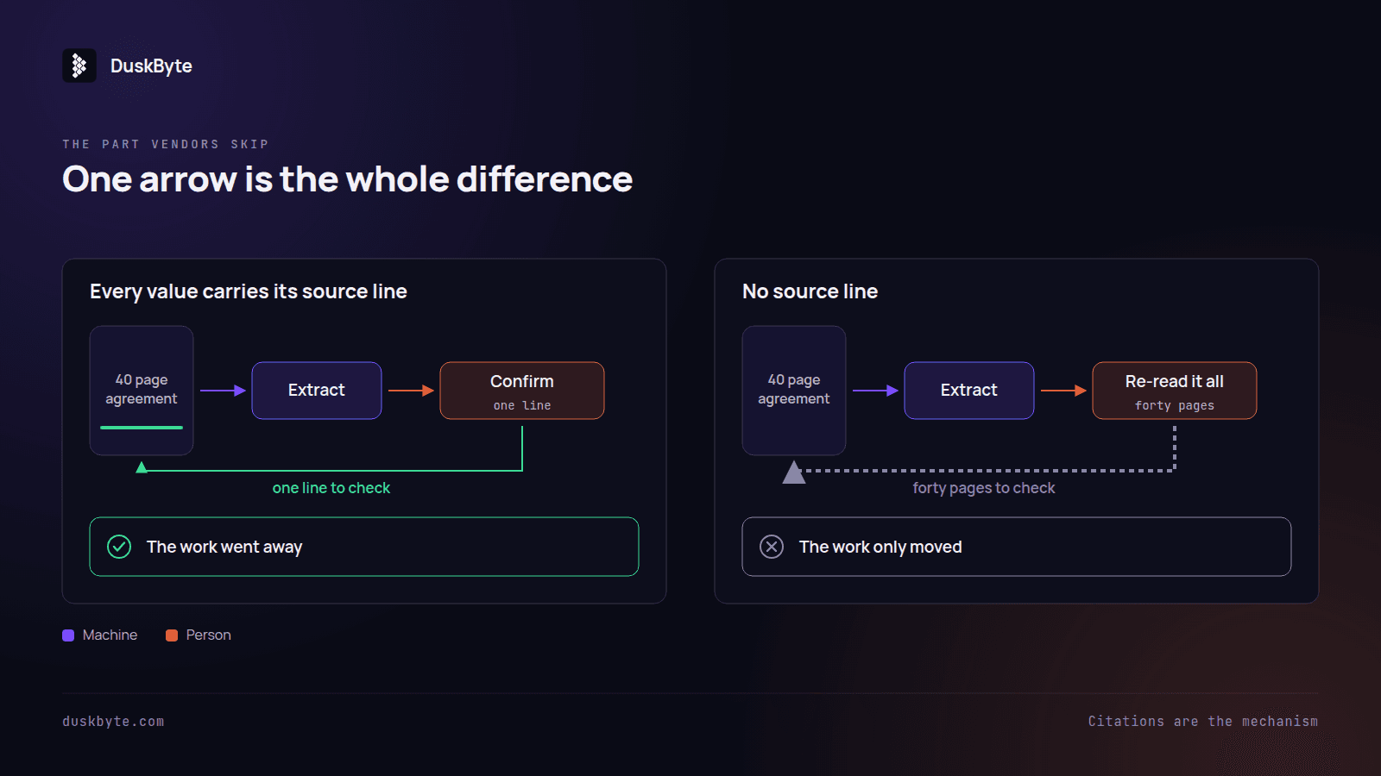The image size is (1381, 776).
Task: Click the orange arrow pointing to Confirm
Action: 411,391
